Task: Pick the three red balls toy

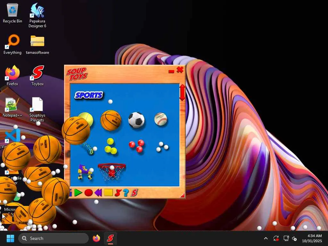Action: click(136, 146)
